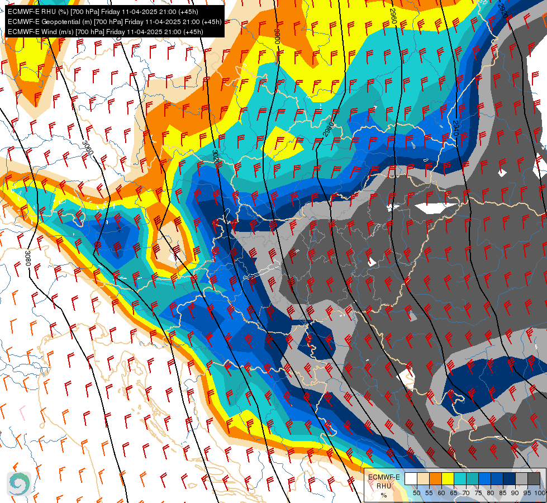Click the legend value 85
Viewport: 547px width, 503px height.
pyautogui.click(x=503, y=493)
